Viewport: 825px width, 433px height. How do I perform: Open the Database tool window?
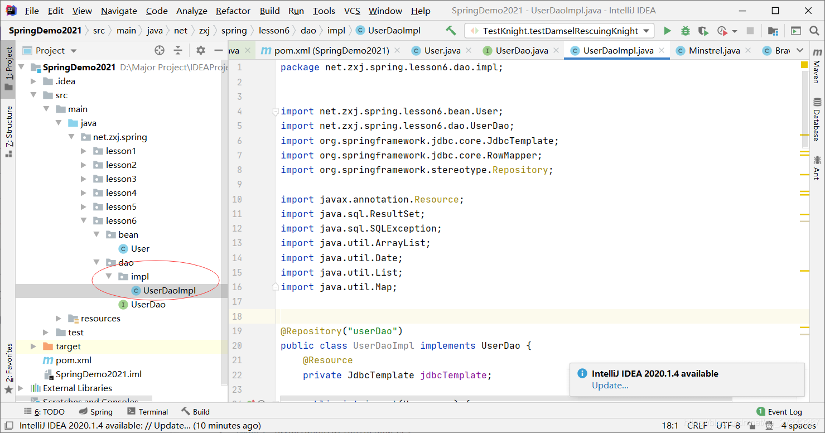click(817, 119)
